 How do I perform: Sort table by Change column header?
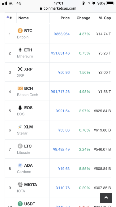point(84,18)
